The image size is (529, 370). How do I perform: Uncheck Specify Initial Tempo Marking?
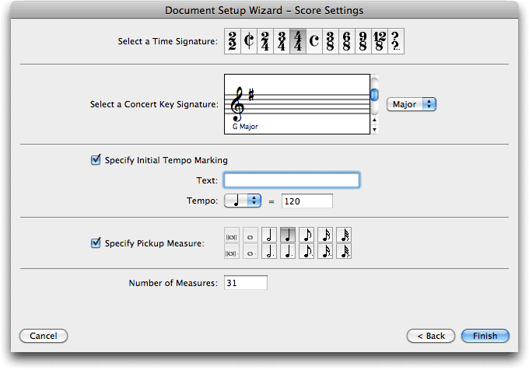[x=96, y=159]
